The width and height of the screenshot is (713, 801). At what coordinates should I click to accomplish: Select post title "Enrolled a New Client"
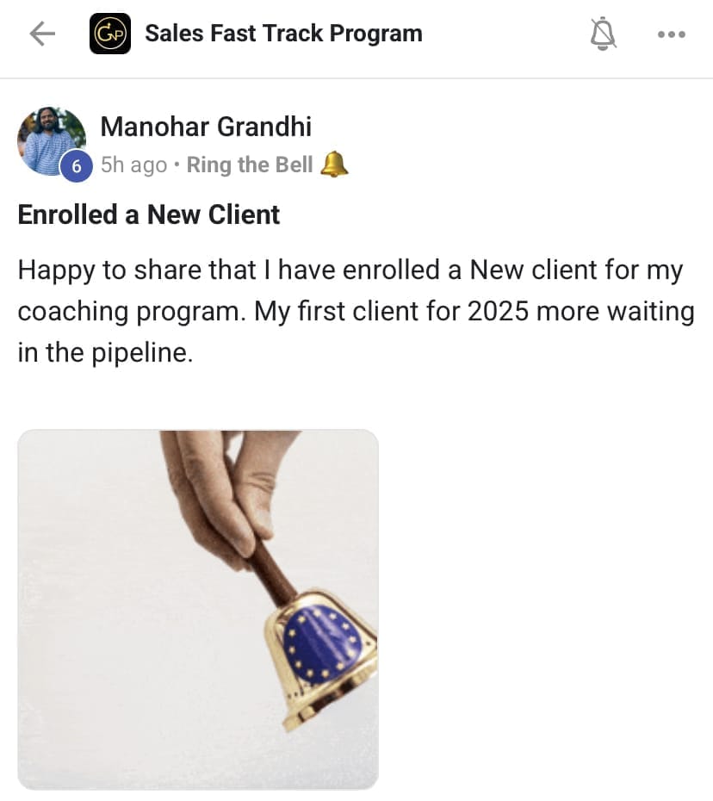coord(149,214)
